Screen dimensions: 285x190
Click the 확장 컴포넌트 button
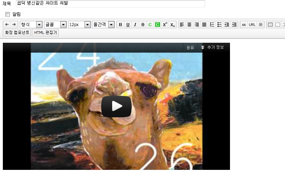click(x=17, y=32)
